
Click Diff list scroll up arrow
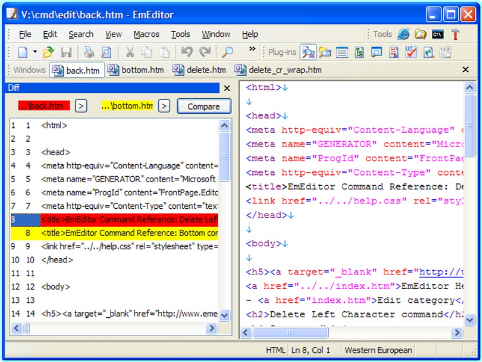click(225, 125)
